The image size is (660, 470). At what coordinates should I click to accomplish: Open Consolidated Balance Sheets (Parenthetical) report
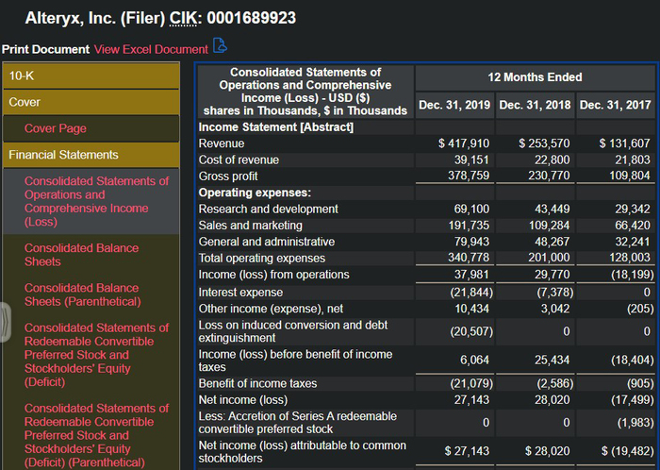coord(83,294)
